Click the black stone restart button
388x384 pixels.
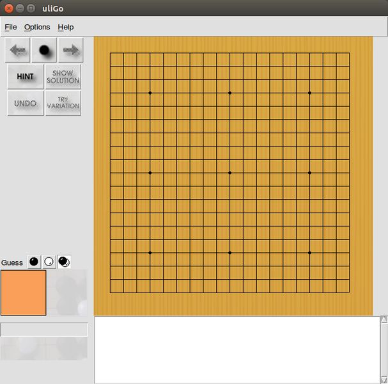(44, 50)
